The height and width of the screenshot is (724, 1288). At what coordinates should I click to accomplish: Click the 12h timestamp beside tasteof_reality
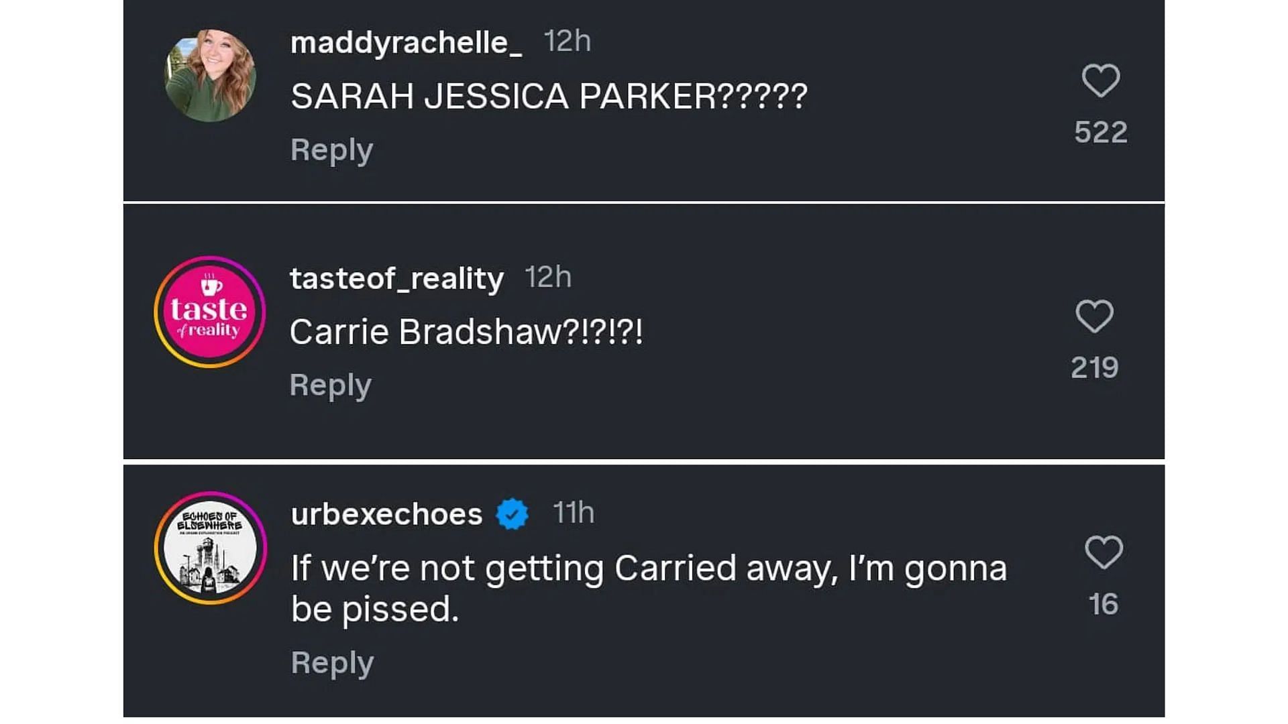(548, 277)
